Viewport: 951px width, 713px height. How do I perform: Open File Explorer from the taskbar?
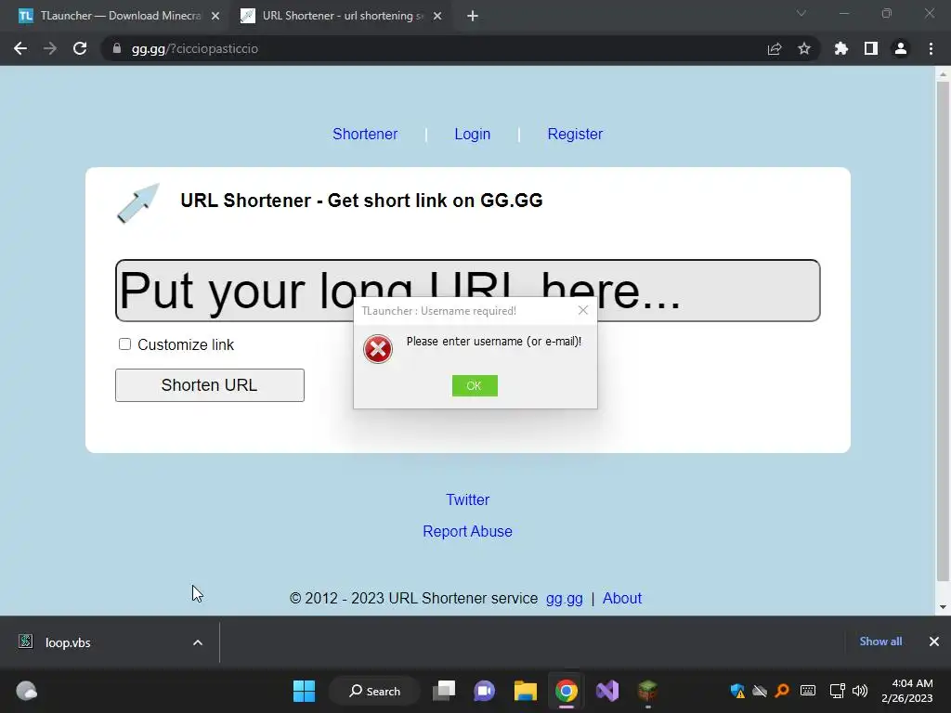pos(526,691)
